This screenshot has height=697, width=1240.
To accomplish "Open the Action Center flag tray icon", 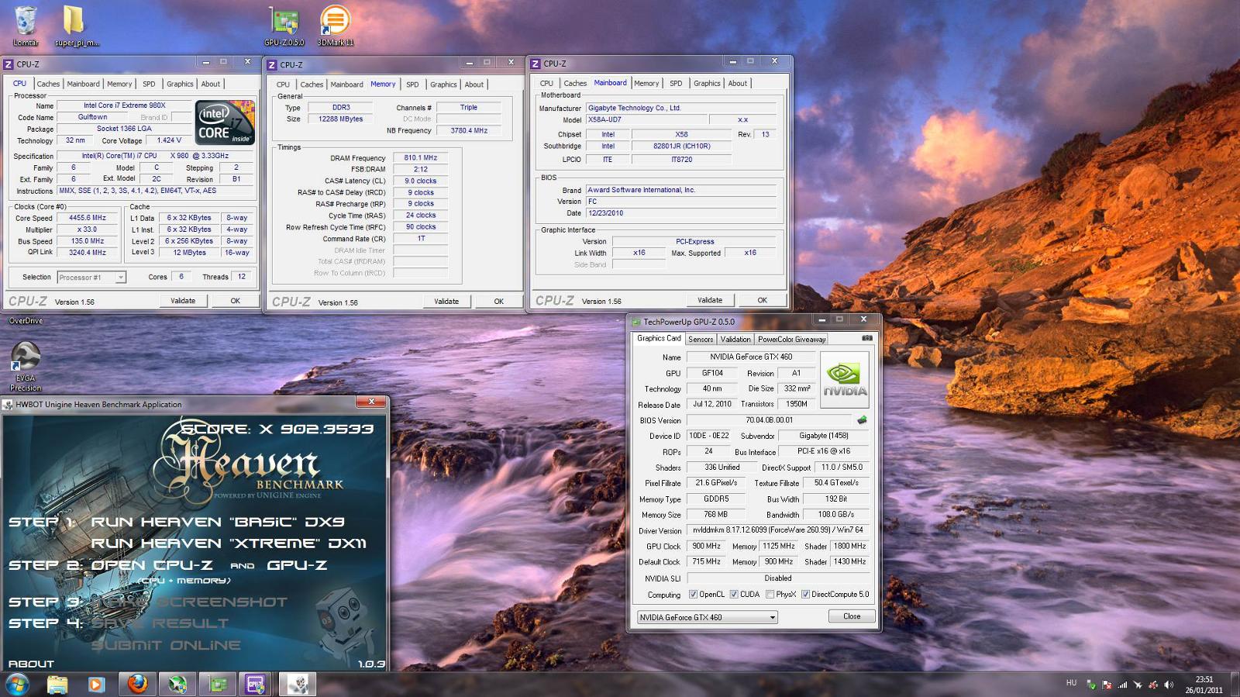I will [1107, 685].
